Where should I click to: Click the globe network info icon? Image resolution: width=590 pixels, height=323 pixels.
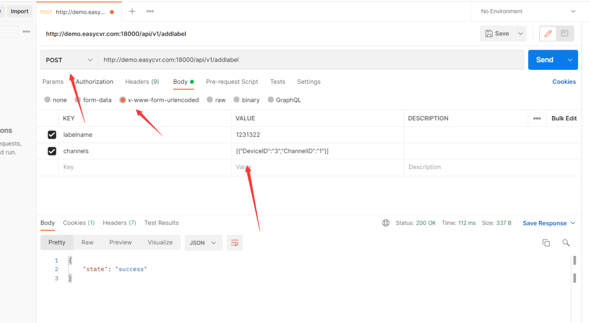pos(386,223)
